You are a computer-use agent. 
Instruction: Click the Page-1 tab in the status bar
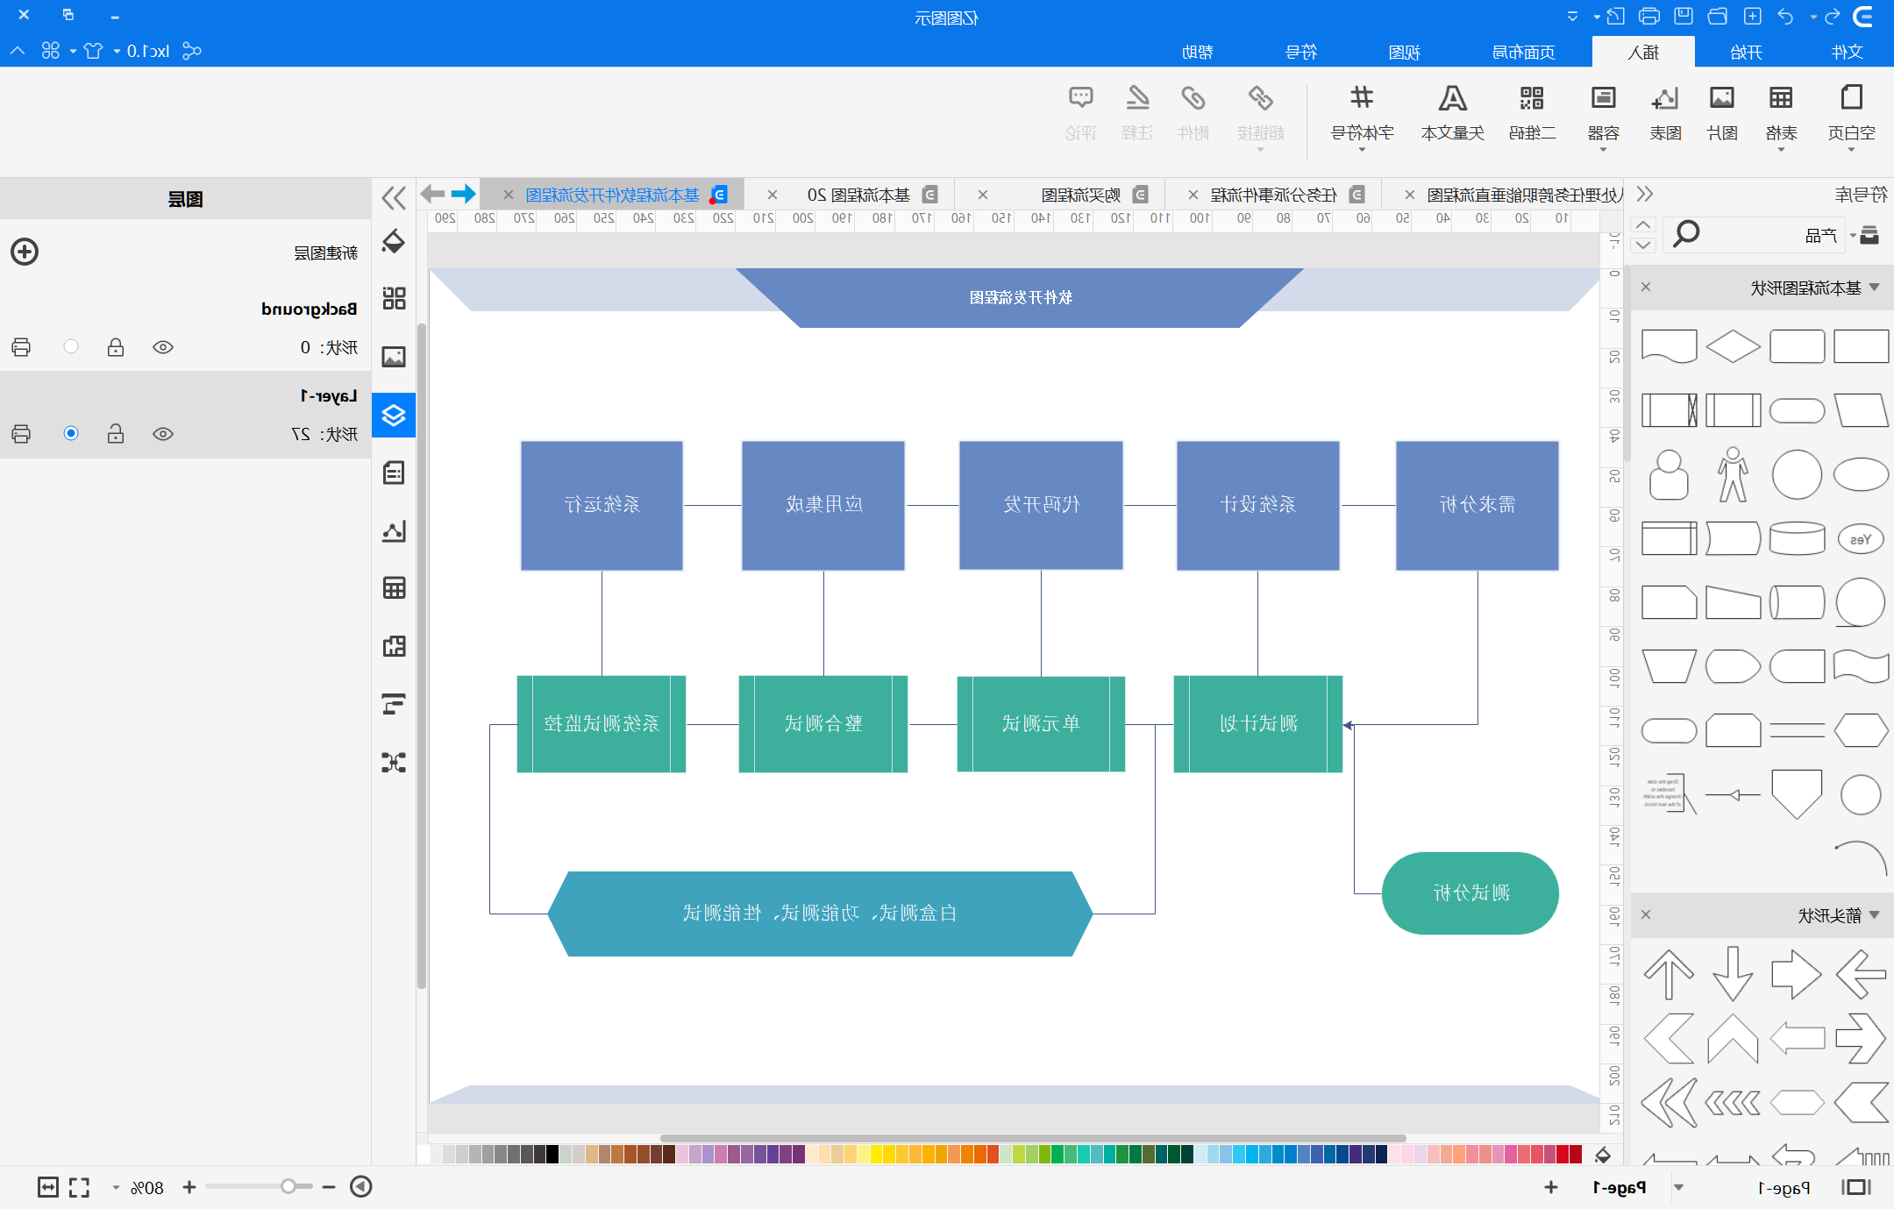(1620, 1187)
